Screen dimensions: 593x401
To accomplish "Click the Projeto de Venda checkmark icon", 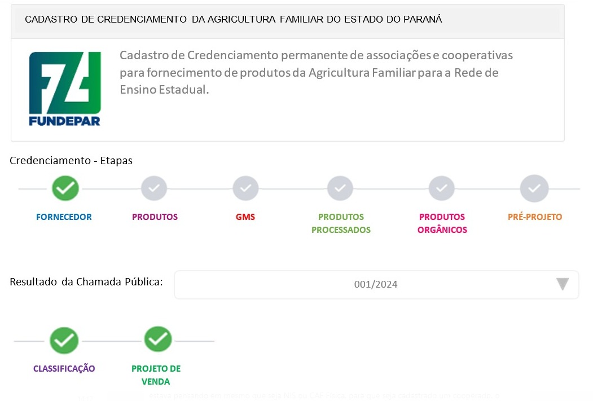I will (158, 339).
